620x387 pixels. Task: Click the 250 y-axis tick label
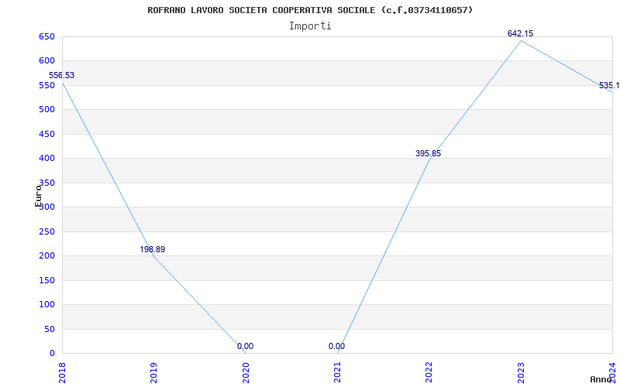point(46,231)
